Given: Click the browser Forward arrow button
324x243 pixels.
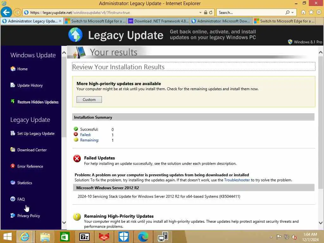Looking at the screenshot, I should 17,12.
